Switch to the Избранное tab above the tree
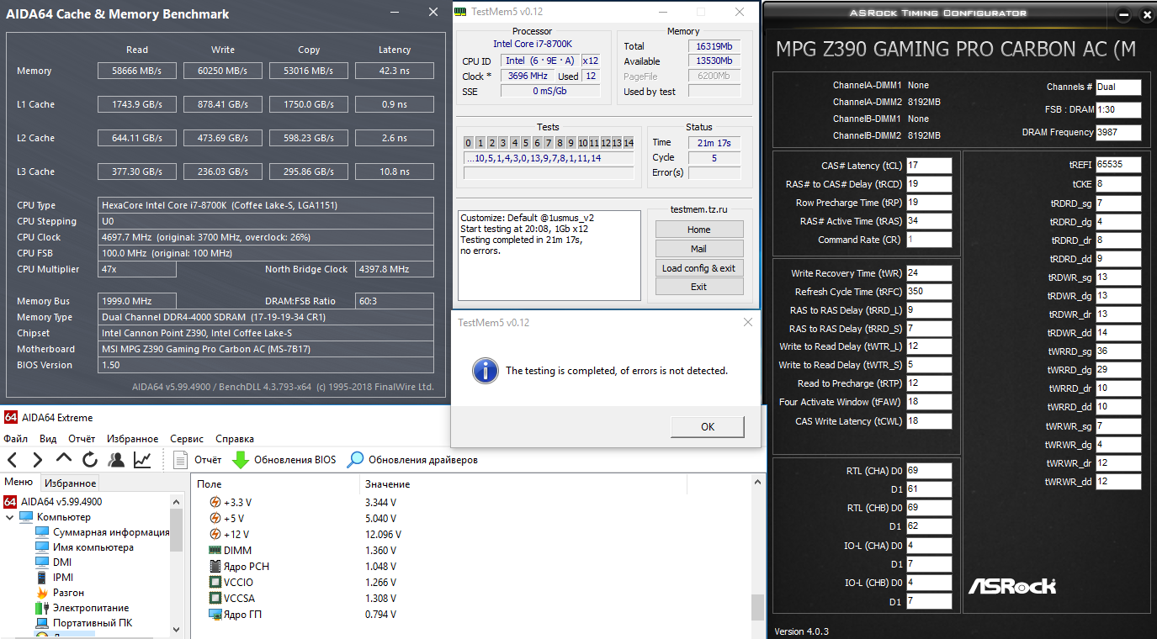Viewport: 1157px width, 639px height. [70, 483]
